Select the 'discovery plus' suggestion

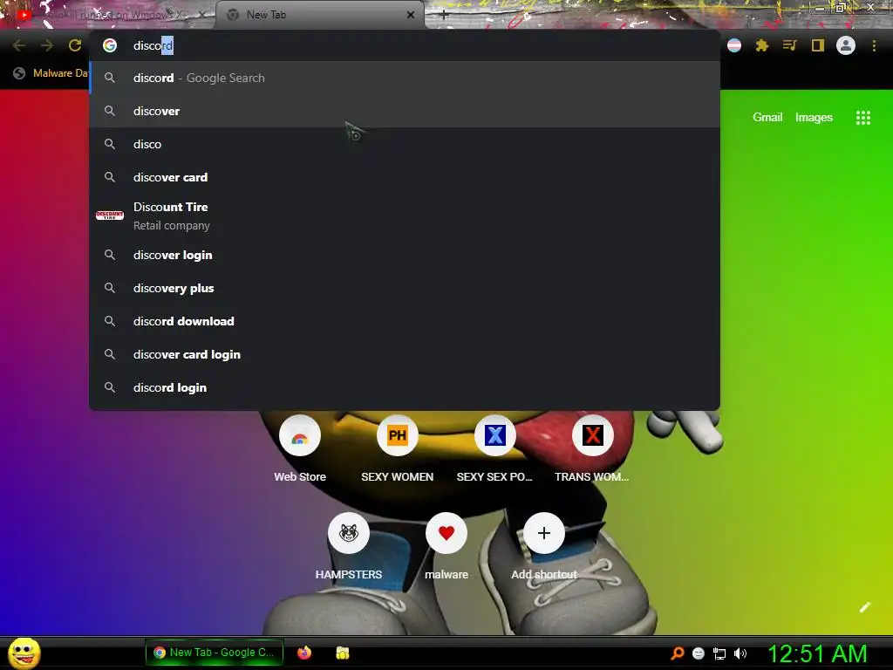click(405, 288)
